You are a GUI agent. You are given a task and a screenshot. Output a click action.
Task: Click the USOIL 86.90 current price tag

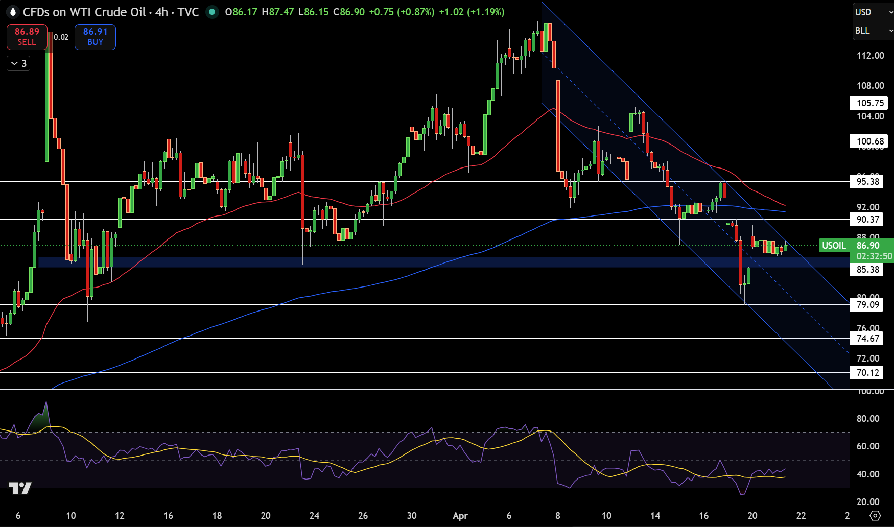click(x=856, y=250)
